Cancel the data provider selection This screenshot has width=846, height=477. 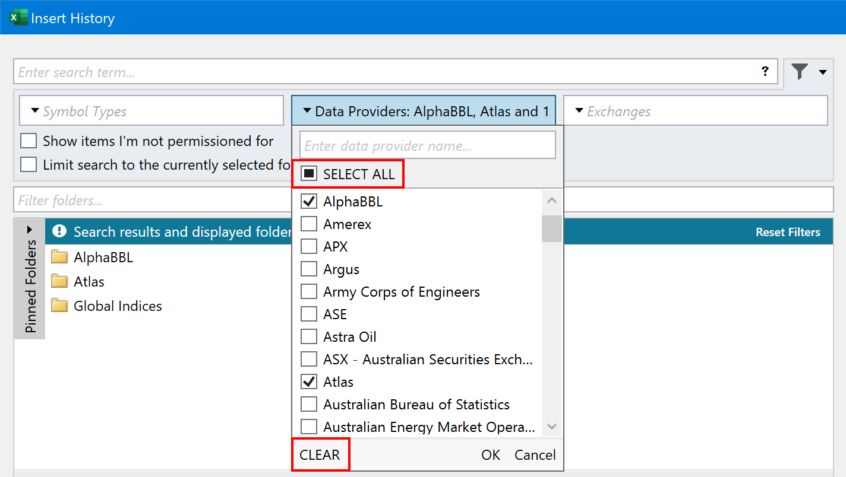(x=535, y=455)
